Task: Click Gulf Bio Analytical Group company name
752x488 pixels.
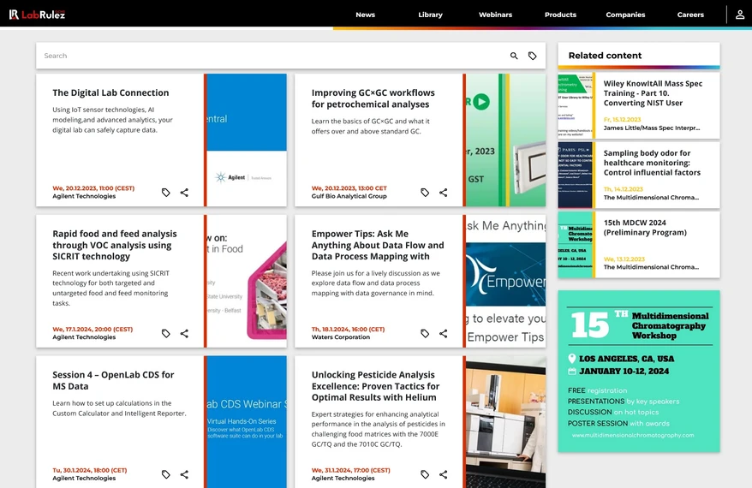Action: pyautogui.click(x=349, y=196)
